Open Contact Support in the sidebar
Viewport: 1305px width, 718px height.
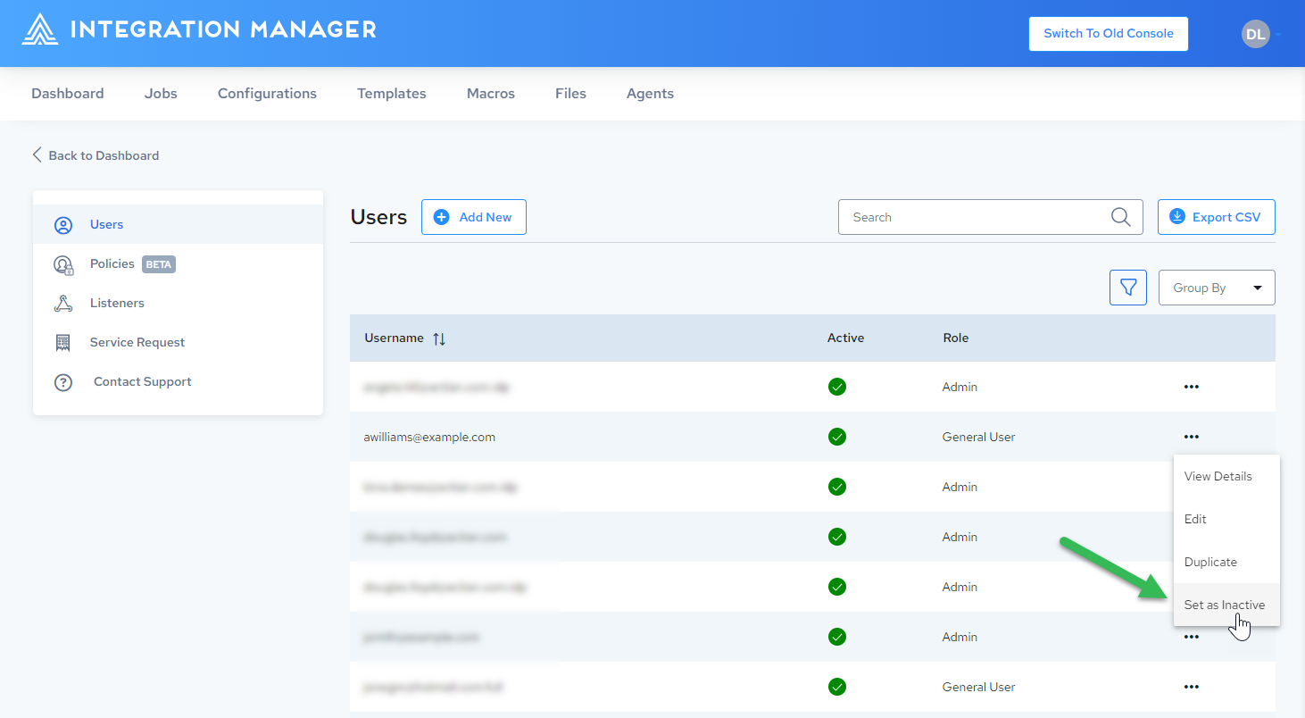coord(178,381)
